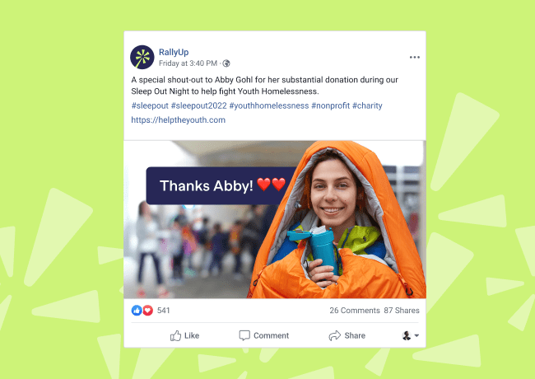Screen dimensions: 535x379
Task: Click the arrow Share icon
Action: (335, 335)
